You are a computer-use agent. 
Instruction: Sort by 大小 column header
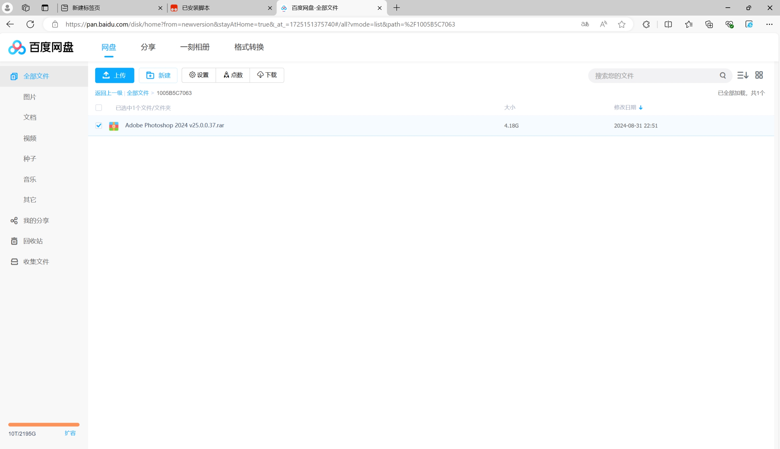[x=510, y=107]
